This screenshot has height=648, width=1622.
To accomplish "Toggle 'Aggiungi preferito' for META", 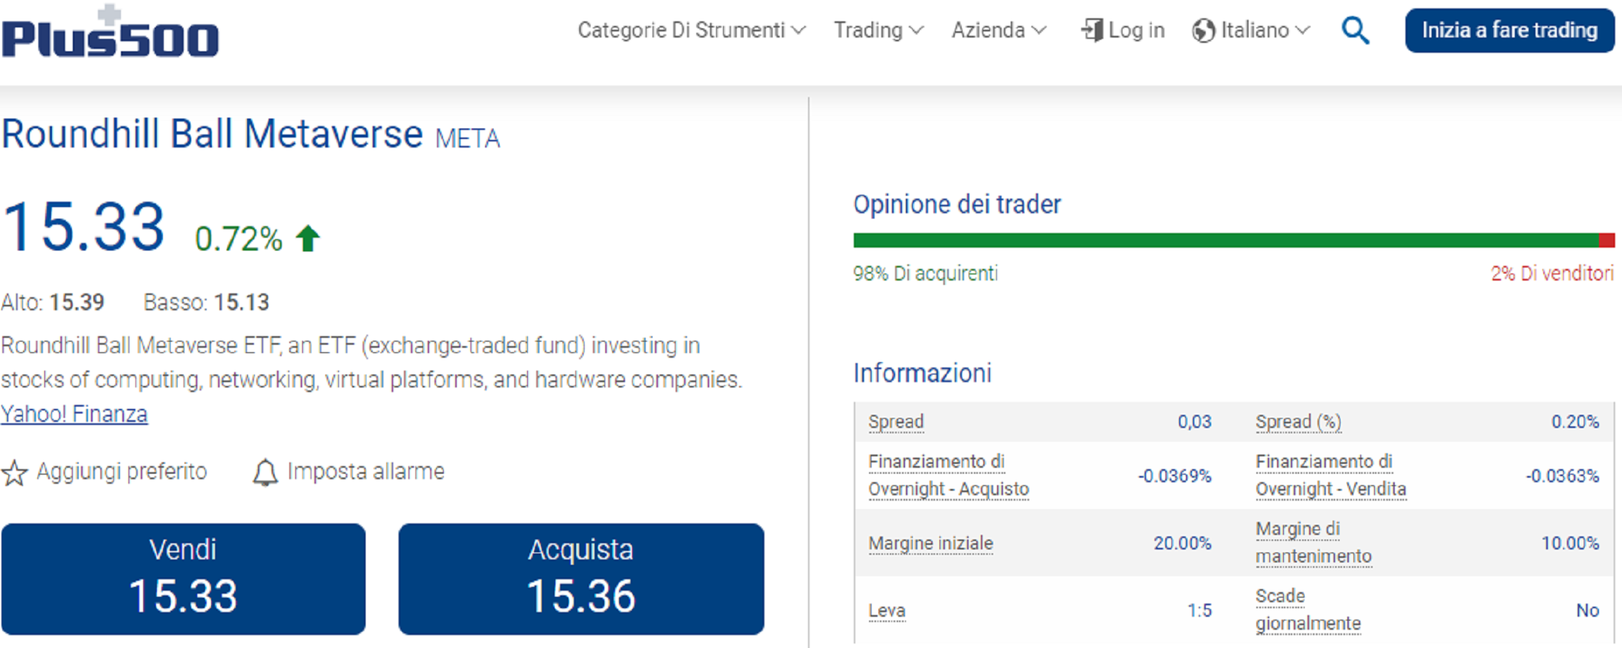I will coord(122,471).
